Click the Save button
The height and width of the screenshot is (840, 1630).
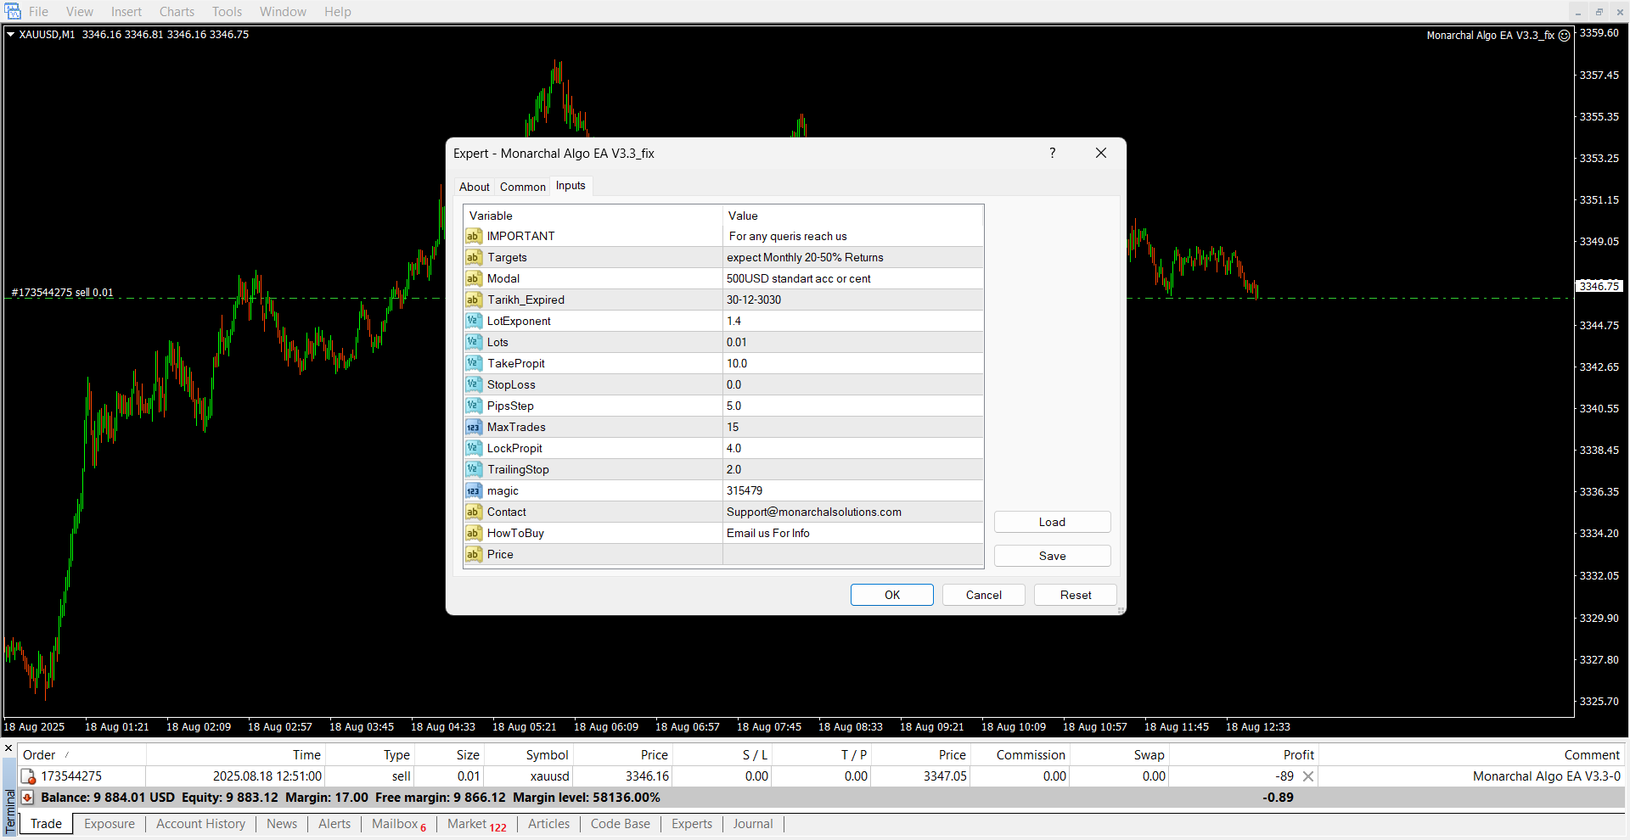[1052, 556]
